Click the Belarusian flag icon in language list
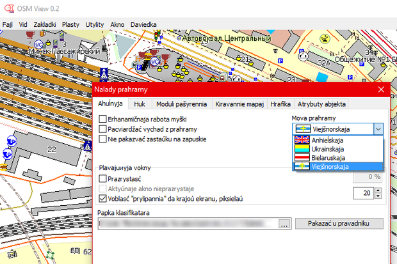The image size is (397, 264). click(302, 157)
